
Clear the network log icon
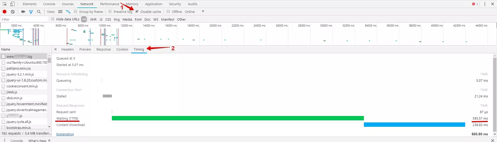pos(13,12)
